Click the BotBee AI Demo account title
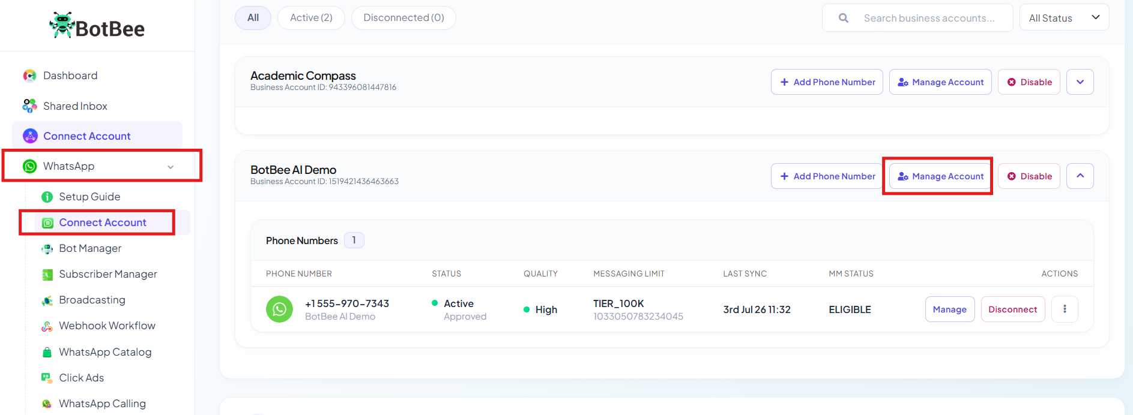1133x415 pixels. (294, 170)
